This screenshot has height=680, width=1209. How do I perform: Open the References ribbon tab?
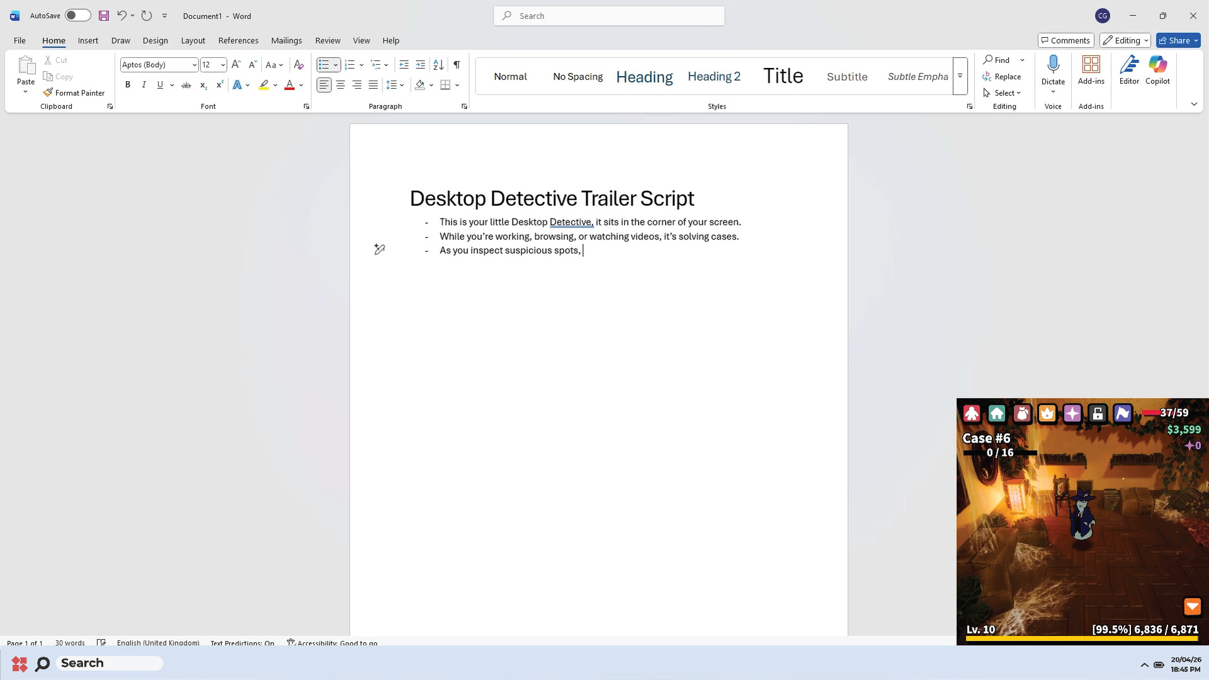pos(238,40)
